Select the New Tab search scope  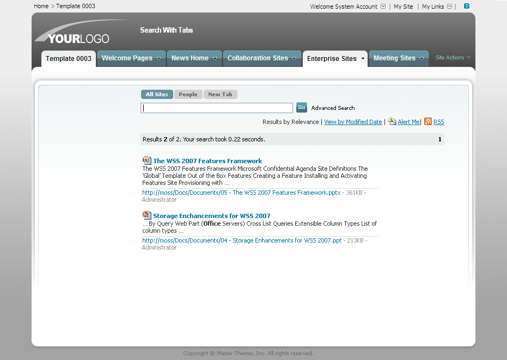pyautogui.click(x=220, y=94)
